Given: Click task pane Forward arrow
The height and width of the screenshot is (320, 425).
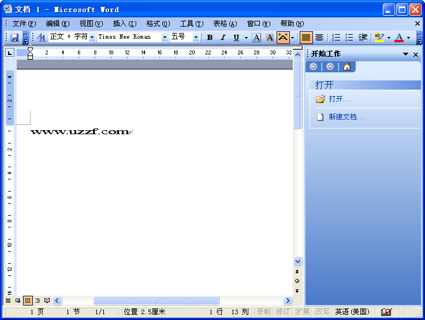Looking at the screenshot, I should tap(330, 67).
